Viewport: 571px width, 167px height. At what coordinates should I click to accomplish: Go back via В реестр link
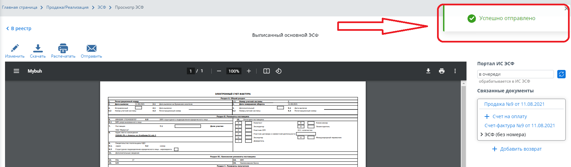[x=19, y=28]
